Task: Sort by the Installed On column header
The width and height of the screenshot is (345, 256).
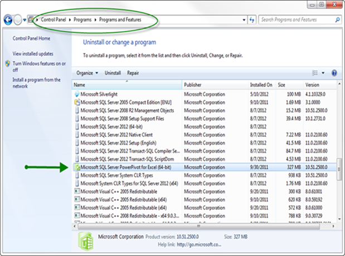Action: pyautogui.click(x=261, y=85)
